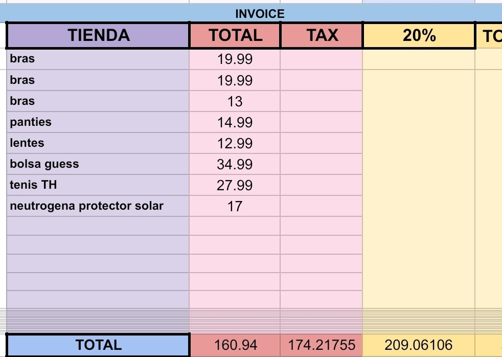Screen dimensions: 502x357
Task: Click the neutrogena protector solar cell
Action: click(98, 206)
